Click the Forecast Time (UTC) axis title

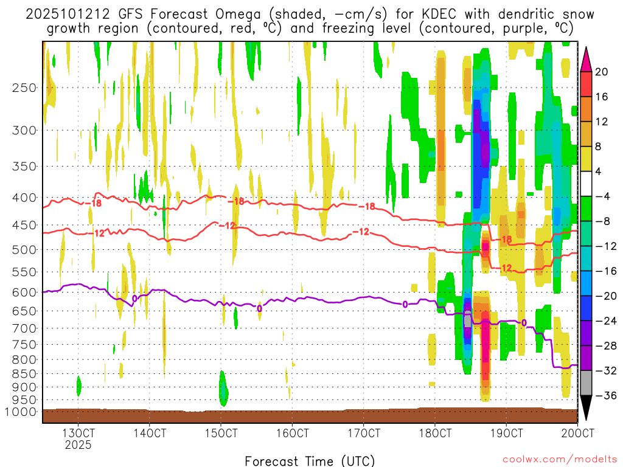[x=310, y=461]
